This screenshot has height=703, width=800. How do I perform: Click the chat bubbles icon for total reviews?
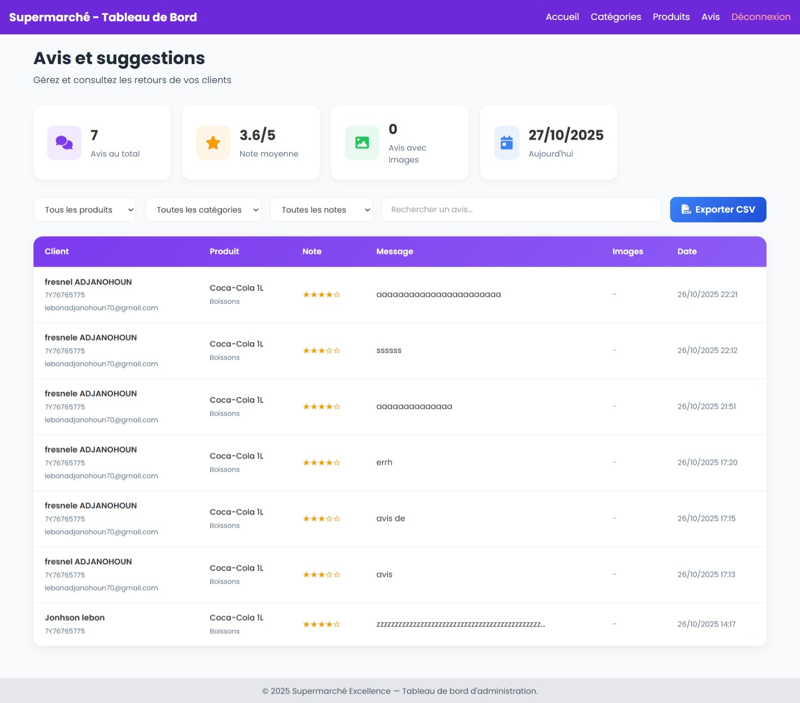[64, 143]
